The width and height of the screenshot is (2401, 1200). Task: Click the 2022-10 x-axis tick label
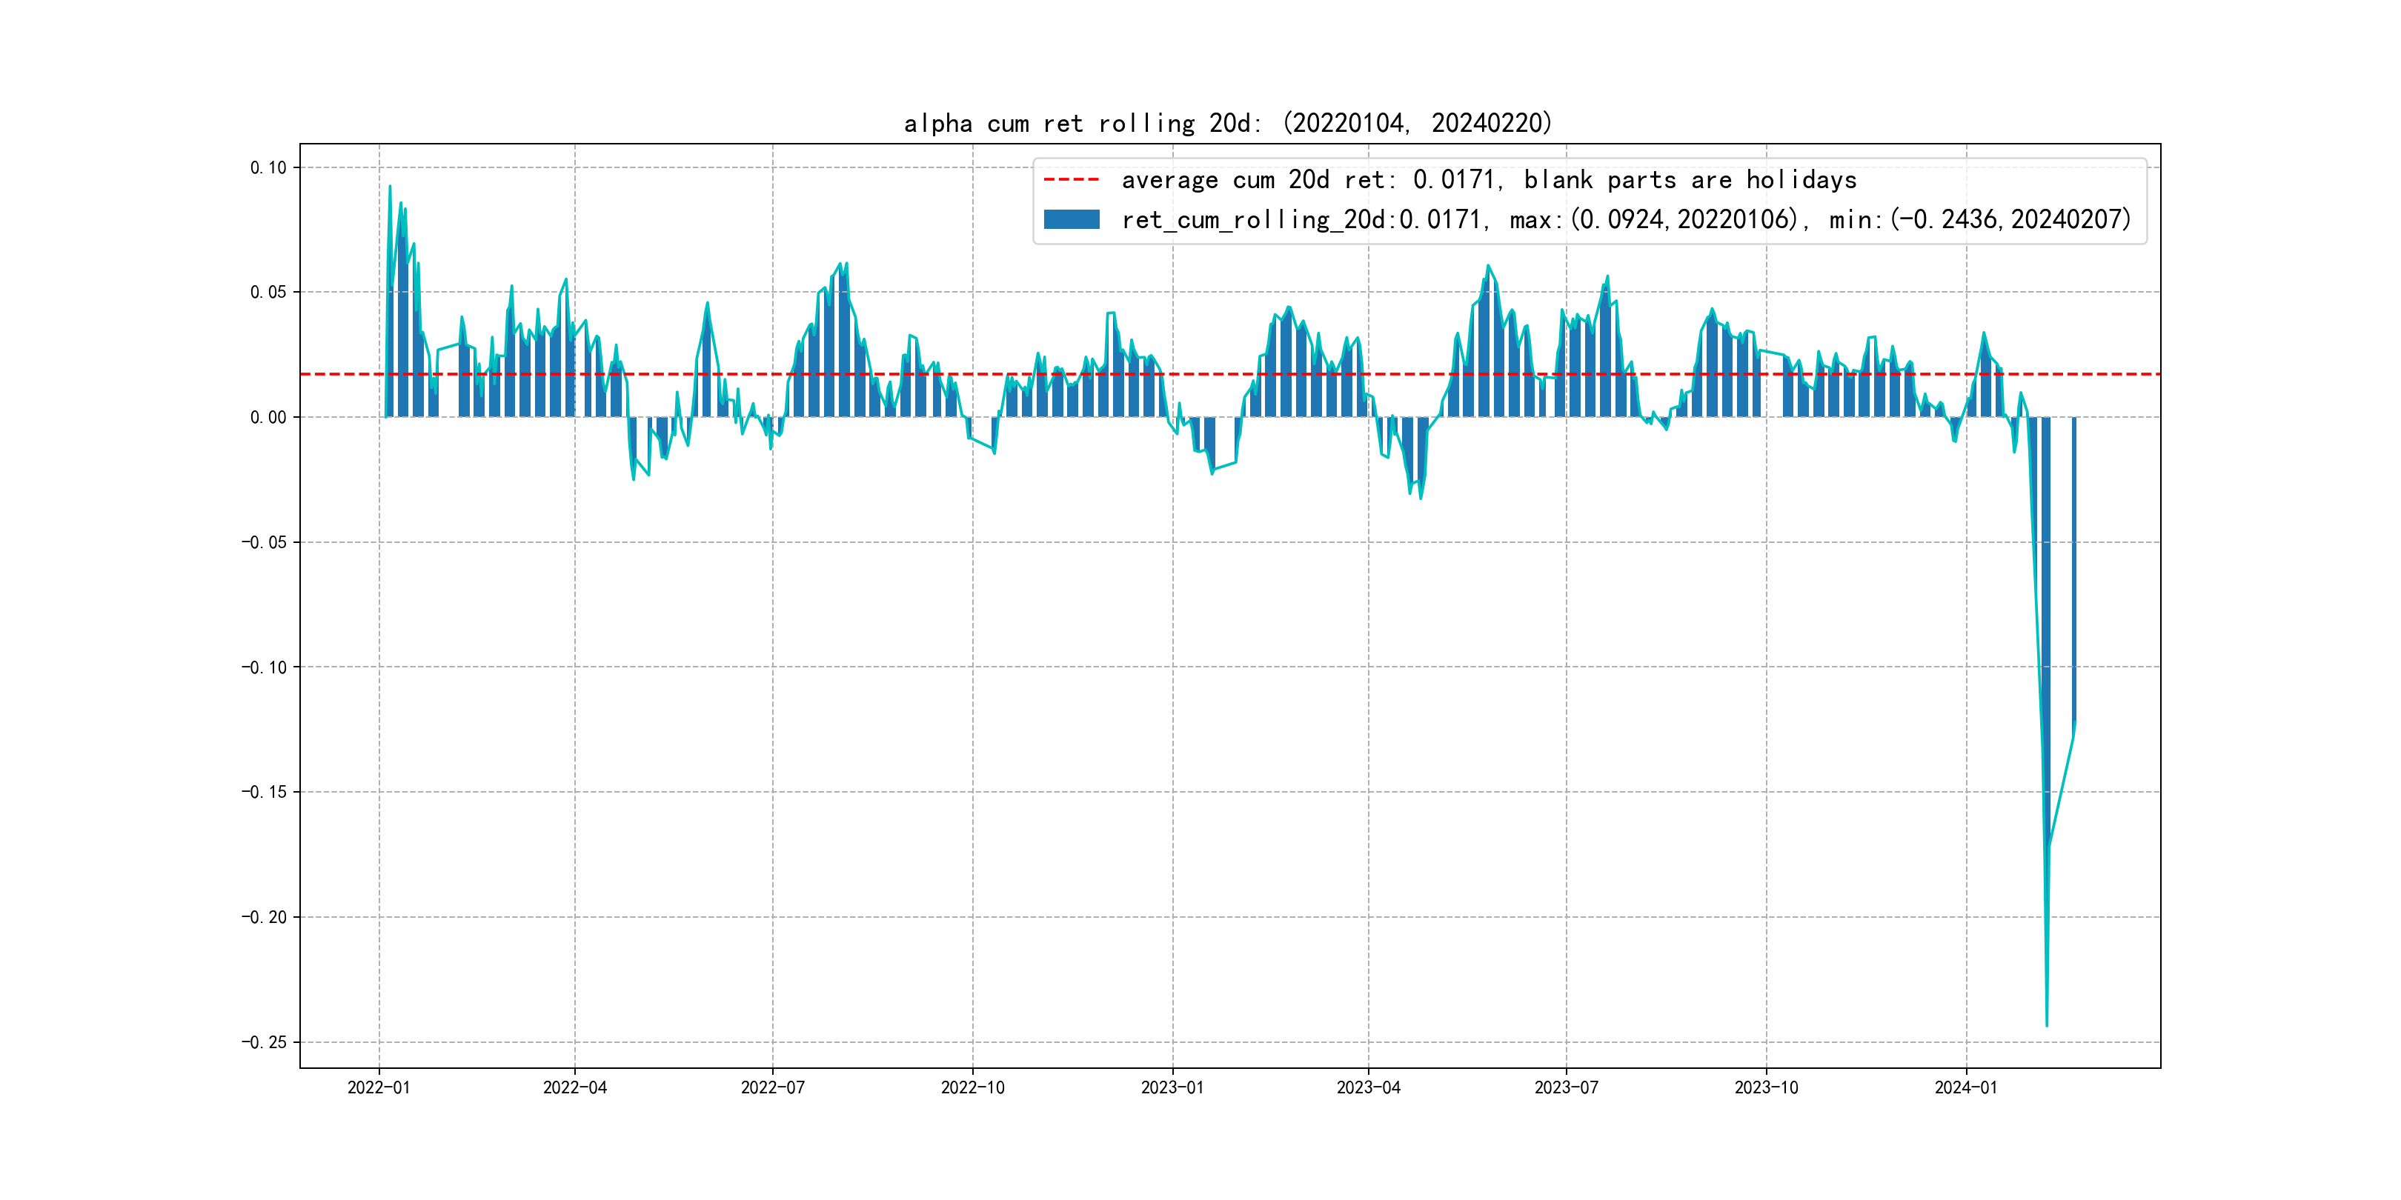coord(972,1087)
